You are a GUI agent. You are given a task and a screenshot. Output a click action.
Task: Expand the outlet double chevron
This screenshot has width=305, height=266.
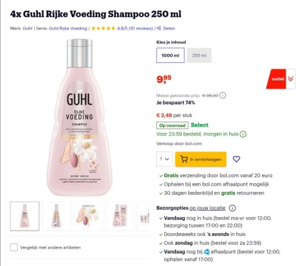coord(290,79)
